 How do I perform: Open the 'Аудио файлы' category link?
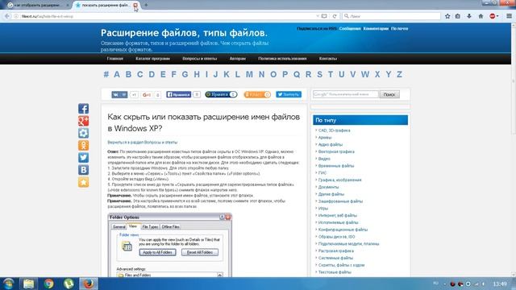click(330, 145)
